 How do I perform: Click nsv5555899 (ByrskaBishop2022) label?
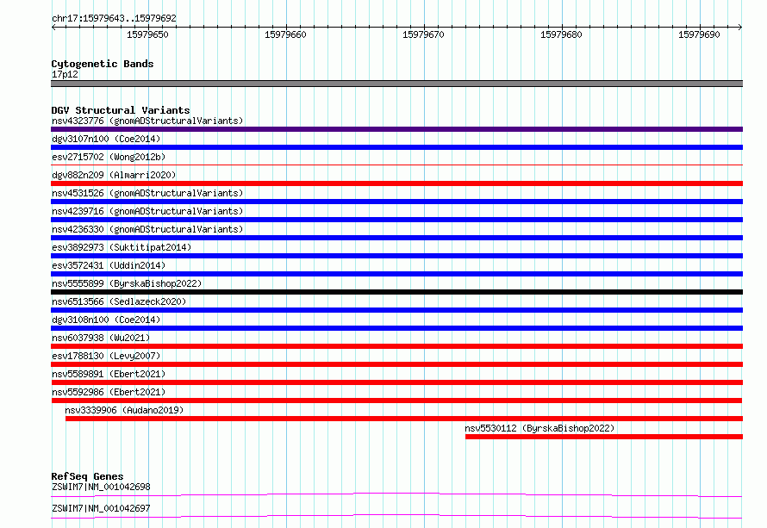pyautogui.click(x=127, y=283)
